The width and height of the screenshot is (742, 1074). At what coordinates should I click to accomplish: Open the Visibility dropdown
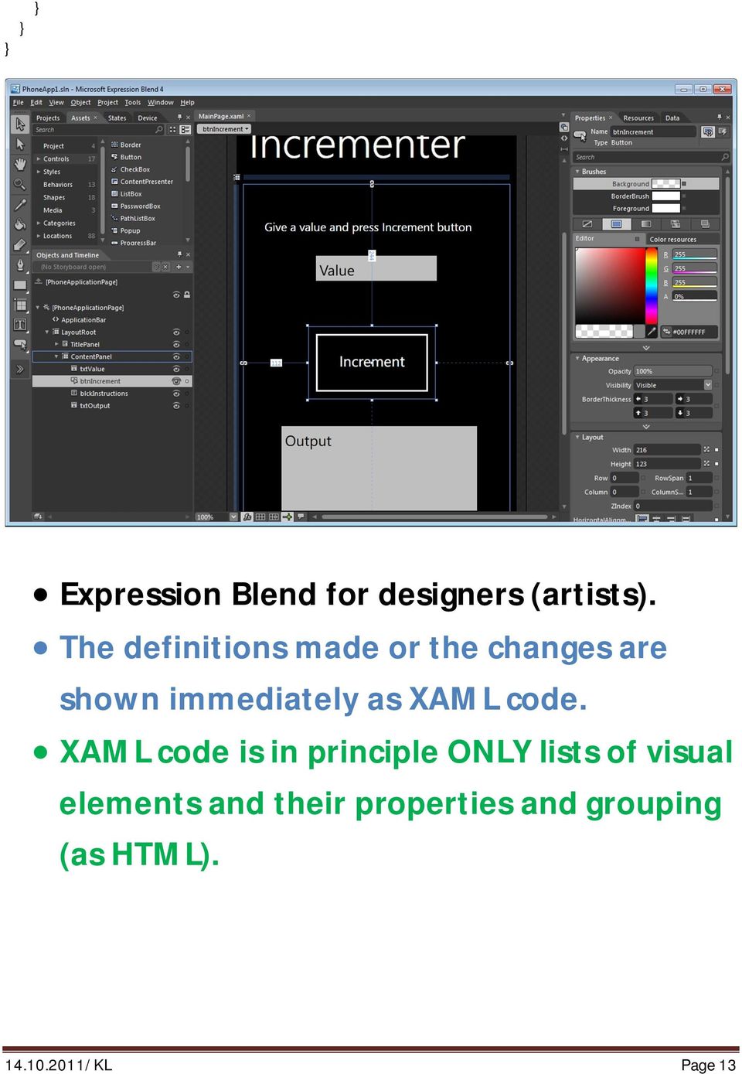[x=707, y=384]
